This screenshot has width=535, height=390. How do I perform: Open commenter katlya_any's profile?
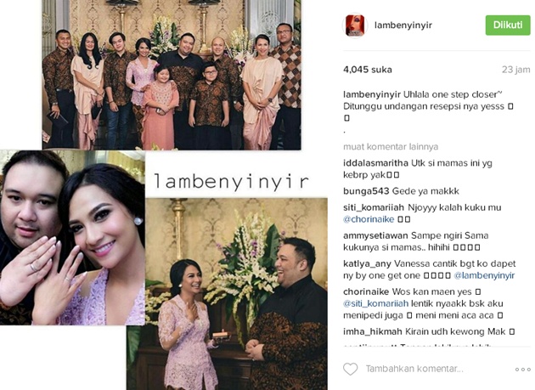pyautogui.click(x=367, y=263)
